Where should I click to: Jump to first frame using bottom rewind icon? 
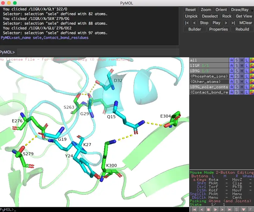(x=195, y=210)
